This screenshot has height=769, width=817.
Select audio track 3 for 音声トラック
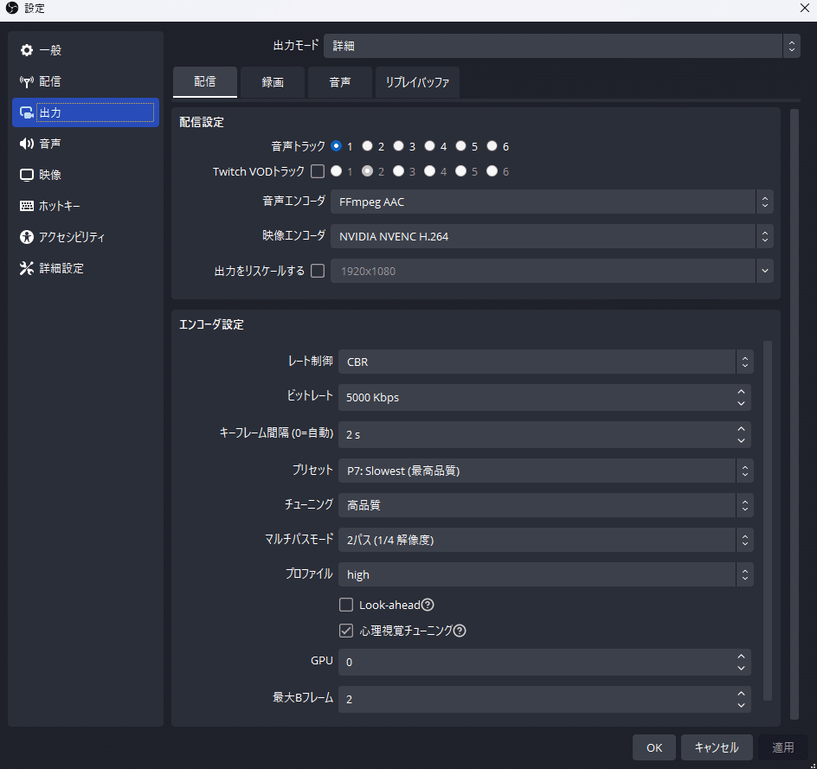pos(399,146)
